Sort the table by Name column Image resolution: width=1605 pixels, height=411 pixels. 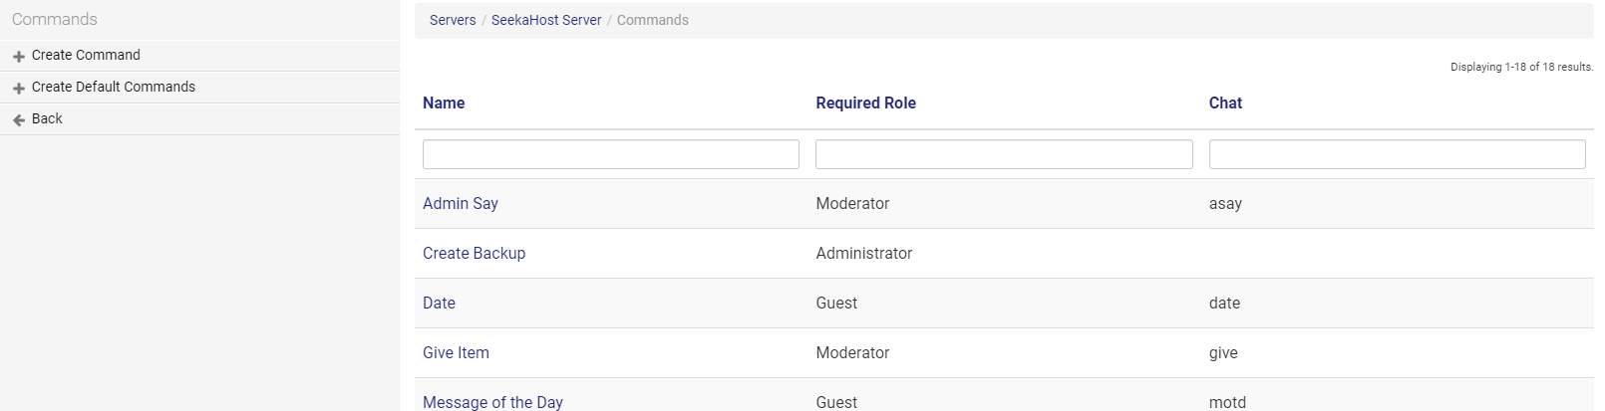click(444, 103)
